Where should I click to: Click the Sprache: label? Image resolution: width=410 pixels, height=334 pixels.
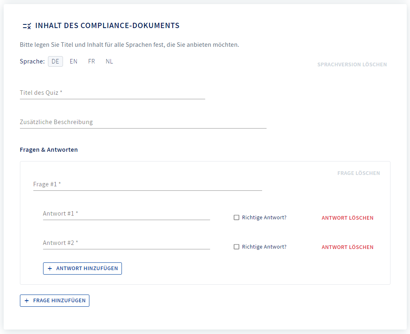tap(32, 61)
